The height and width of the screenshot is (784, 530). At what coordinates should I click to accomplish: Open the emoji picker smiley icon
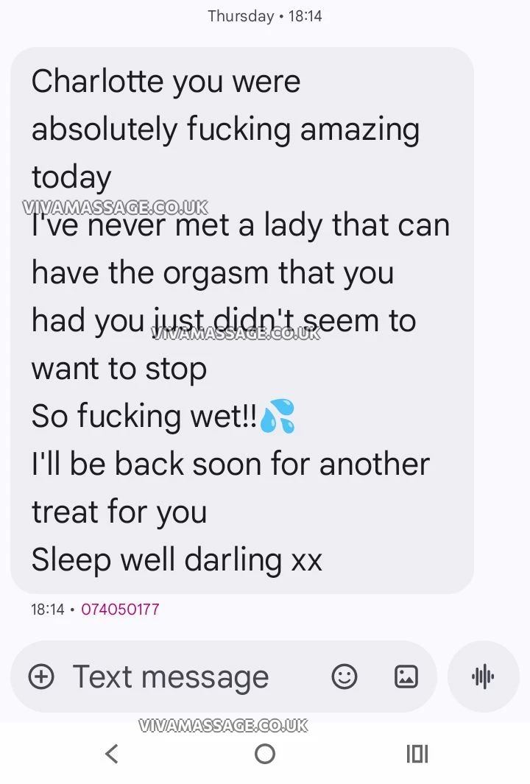click(x=344, y=677)
